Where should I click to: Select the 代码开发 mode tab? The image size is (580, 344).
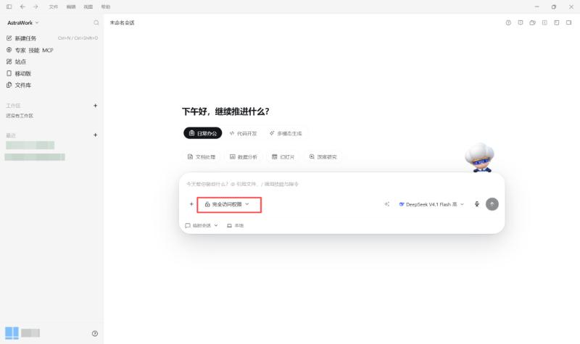coord(243,133)
